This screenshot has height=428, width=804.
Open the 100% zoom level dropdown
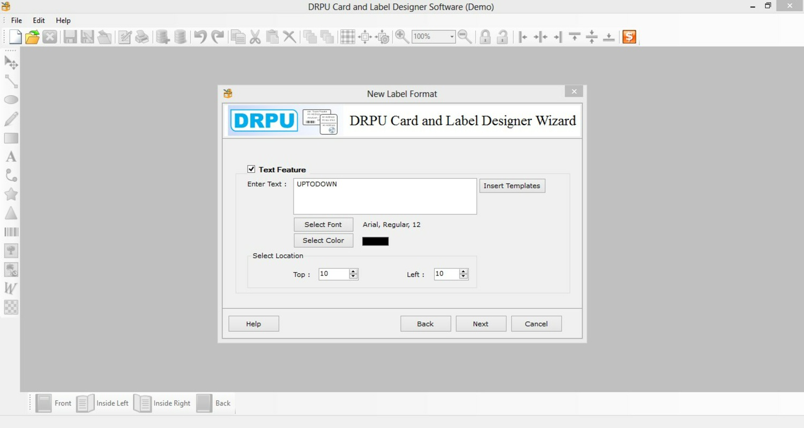click(x=452, y=36)
